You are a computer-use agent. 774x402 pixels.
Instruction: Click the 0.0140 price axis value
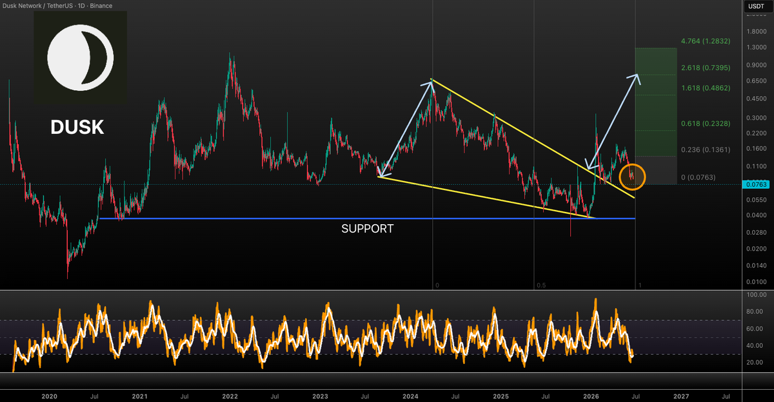point(756,265)
